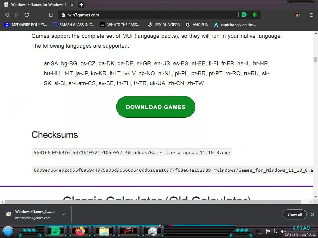Viewport: 318px width, 238px height.
Task: Close the downloads bar
Action: point(312,214)
